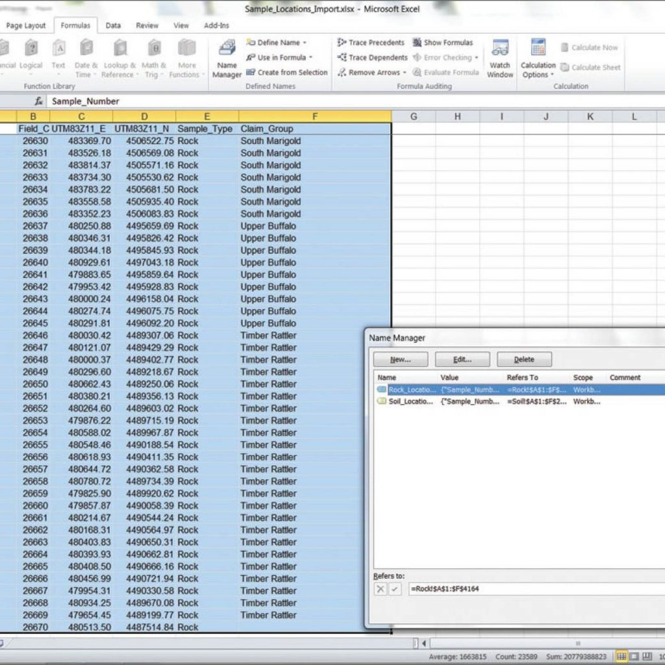The width and height of the screenshot is (665, 665).
Task: Open the Math & Trig functions list
Action: 154,57
